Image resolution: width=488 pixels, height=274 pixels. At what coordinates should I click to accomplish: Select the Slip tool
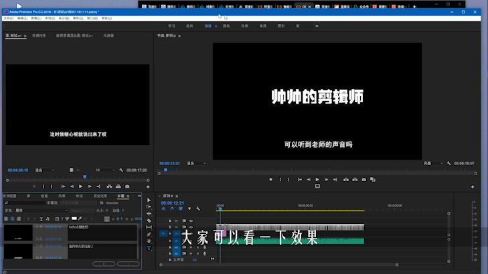point(149,227)
